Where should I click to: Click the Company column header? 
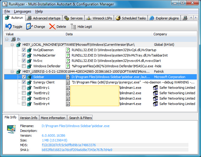(x=160, y=34)
